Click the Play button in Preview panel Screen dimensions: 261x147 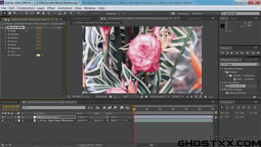(232, 53)
